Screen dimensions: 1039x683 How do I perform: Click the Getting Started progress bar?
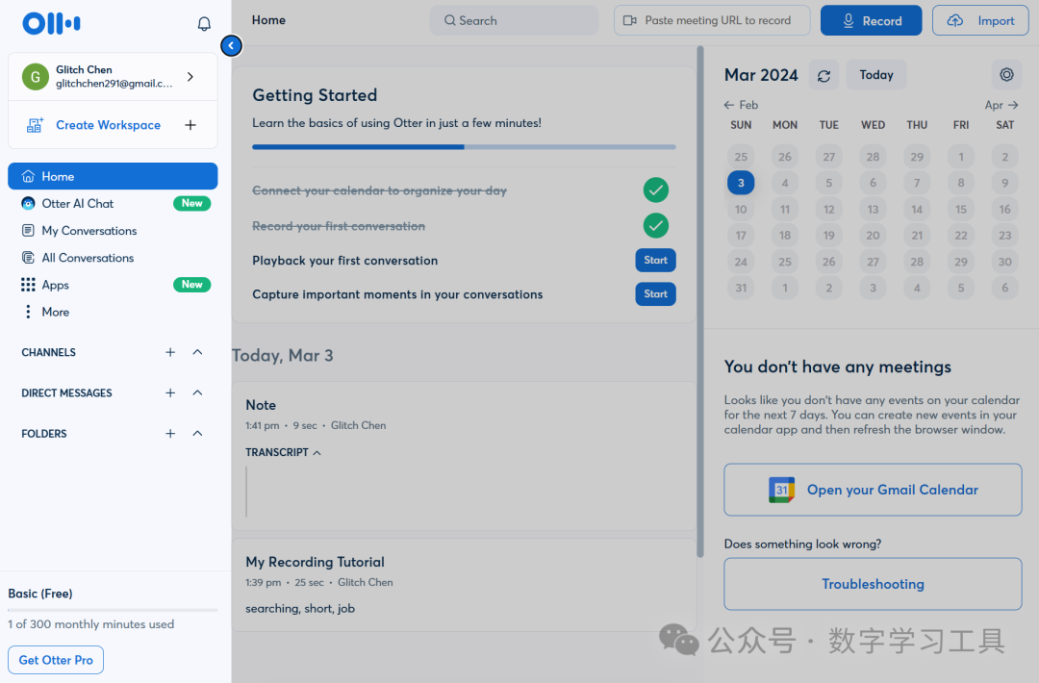pos(464,147)
